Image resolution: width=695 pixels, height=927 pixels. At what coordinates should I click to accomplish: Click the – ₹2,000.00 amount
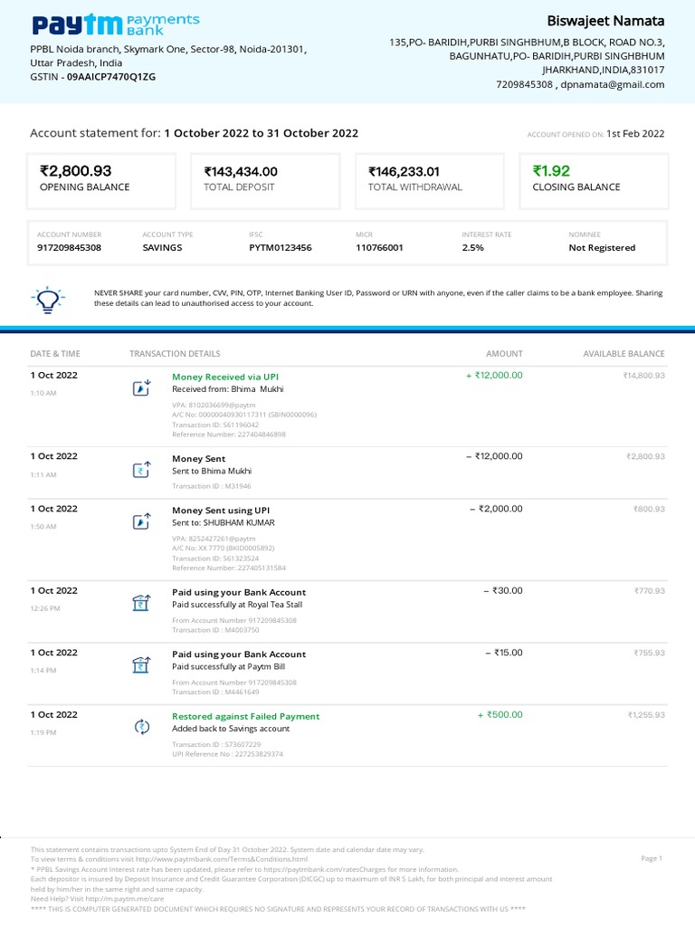tap(497, 509)
